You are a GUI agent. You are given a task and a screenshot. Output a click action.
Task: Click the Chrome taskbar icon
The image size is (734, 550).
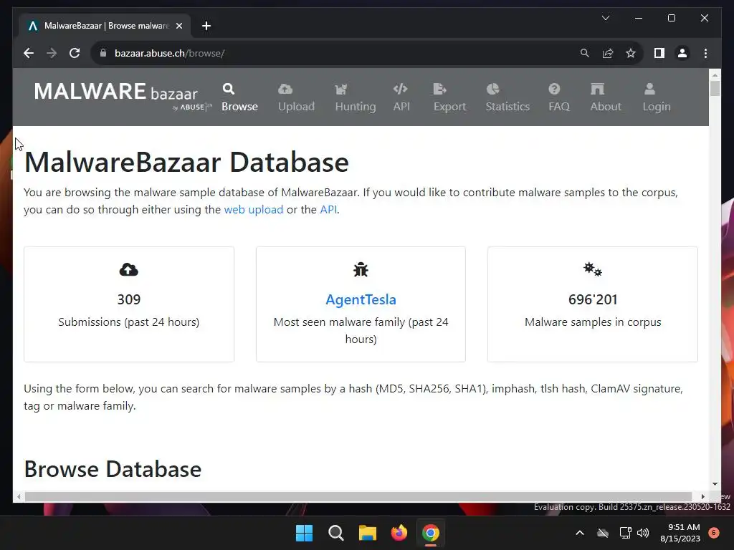coord(431,533)
